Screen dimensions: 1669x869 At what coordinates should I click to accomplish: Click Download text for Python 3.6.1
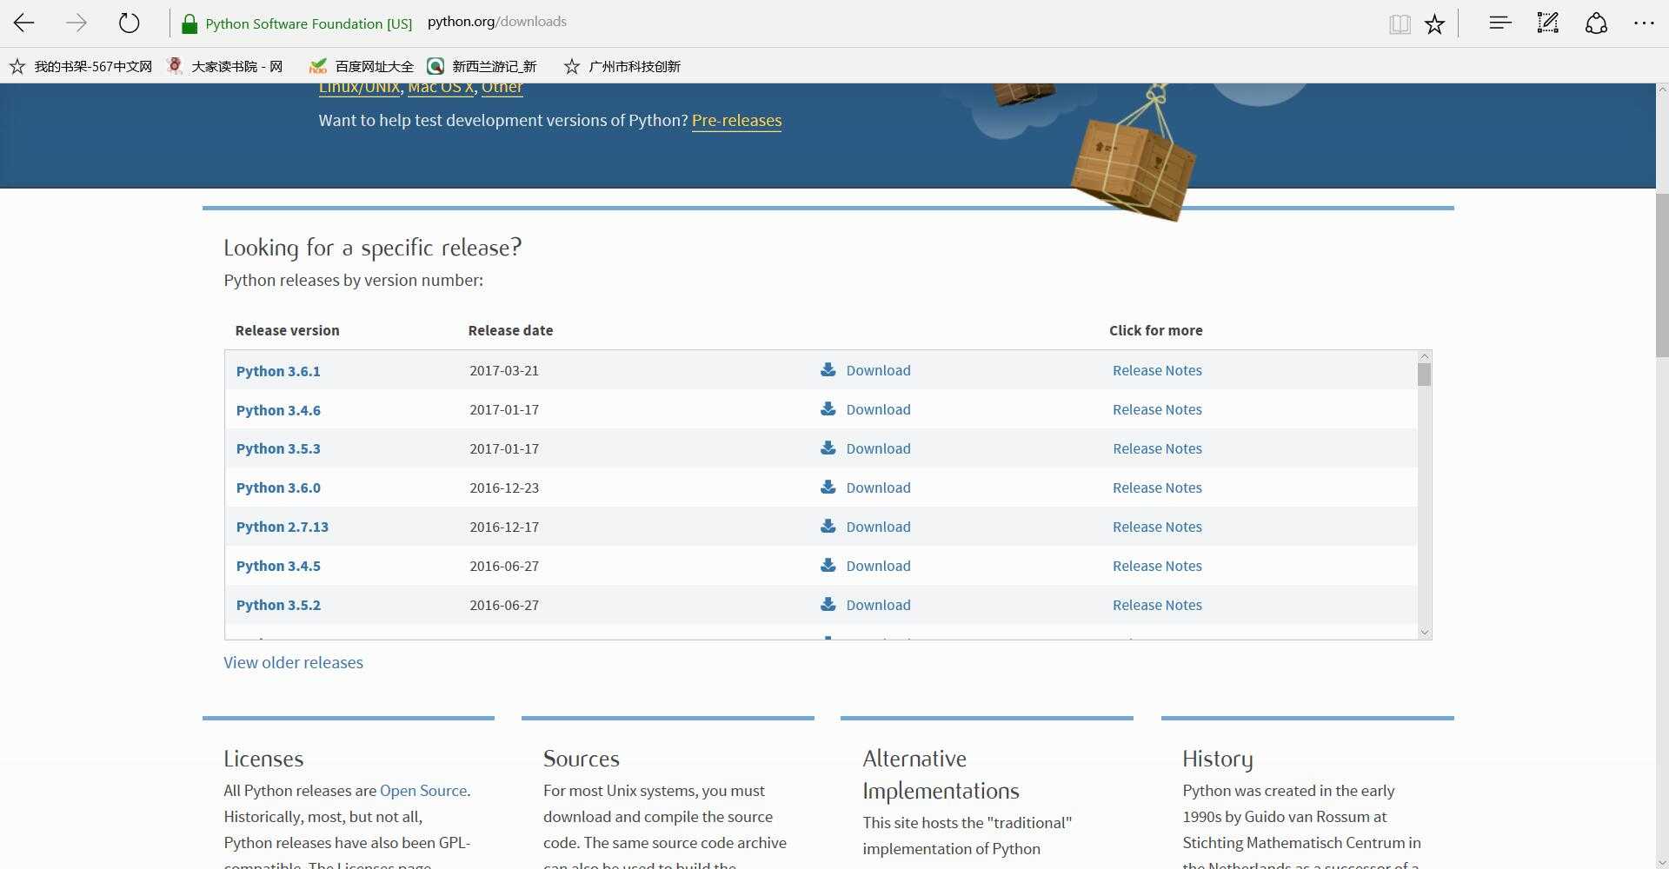click(x=878, y=370)
